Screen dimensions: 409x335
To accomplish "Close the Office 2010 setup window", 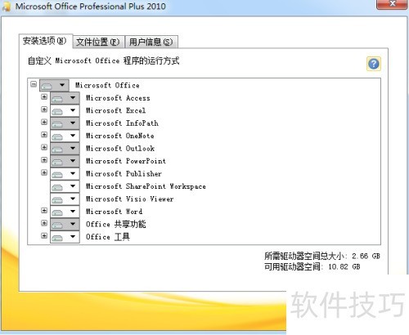I will 393,4.
